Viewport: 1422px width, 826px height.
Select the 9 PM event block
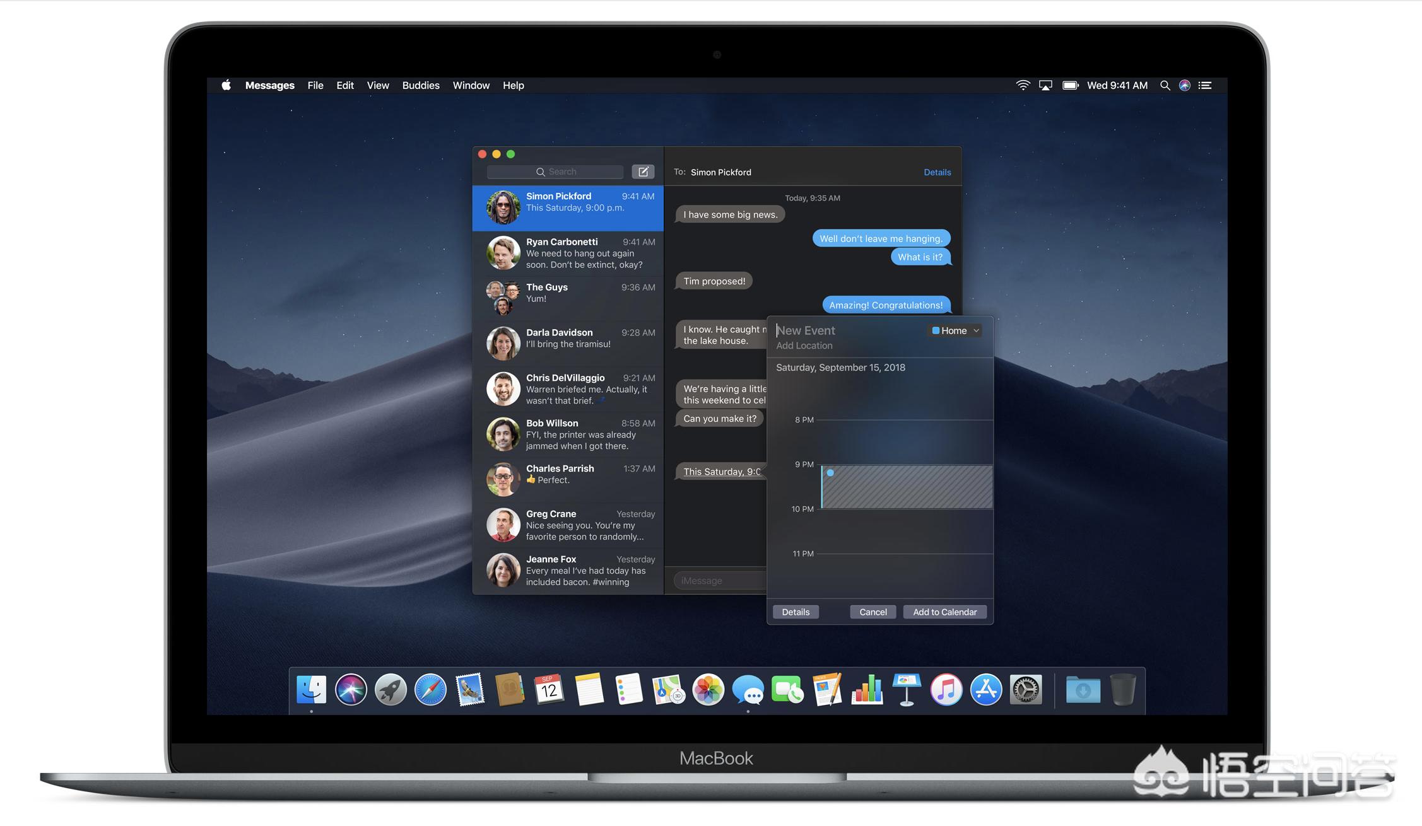(x=907, y=487)
